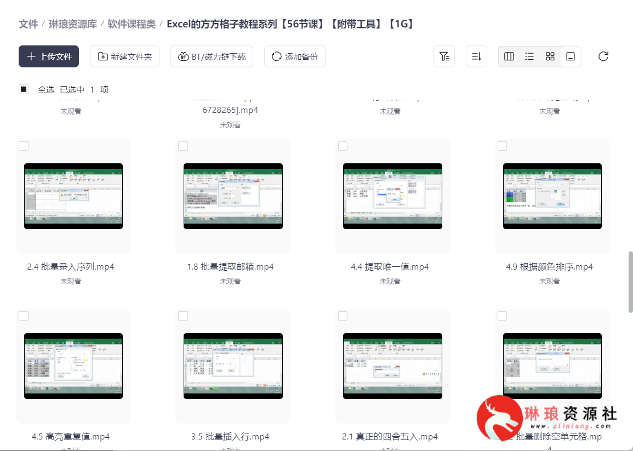Open thumbnail of 4.4 提取唯一值.mp4
This screenshot has width=633, height=451.
click(x=392, y=196)
